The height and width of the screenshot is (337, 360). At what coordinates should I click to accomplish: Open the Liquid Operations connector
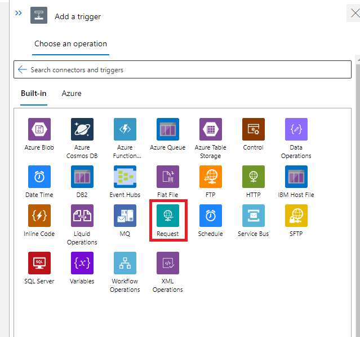tap(82, 216)
